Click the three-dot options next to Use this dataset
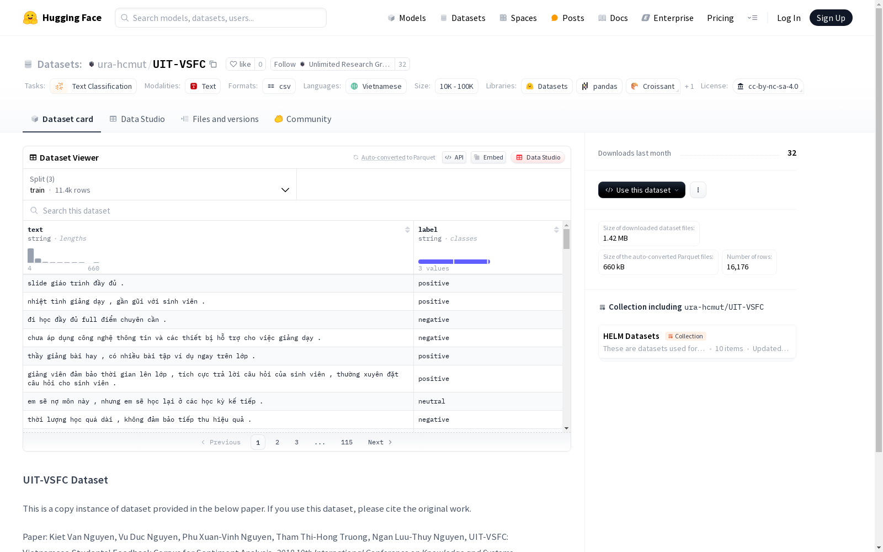883x552 pixels. [x=698, y=190]
